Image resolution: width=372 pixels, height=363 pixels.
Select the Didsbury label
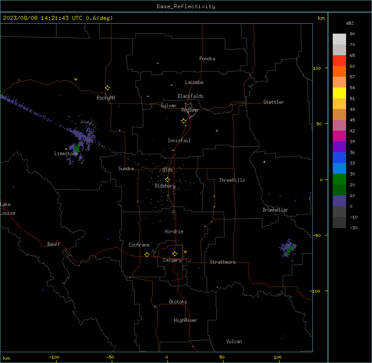coord(165,186)
